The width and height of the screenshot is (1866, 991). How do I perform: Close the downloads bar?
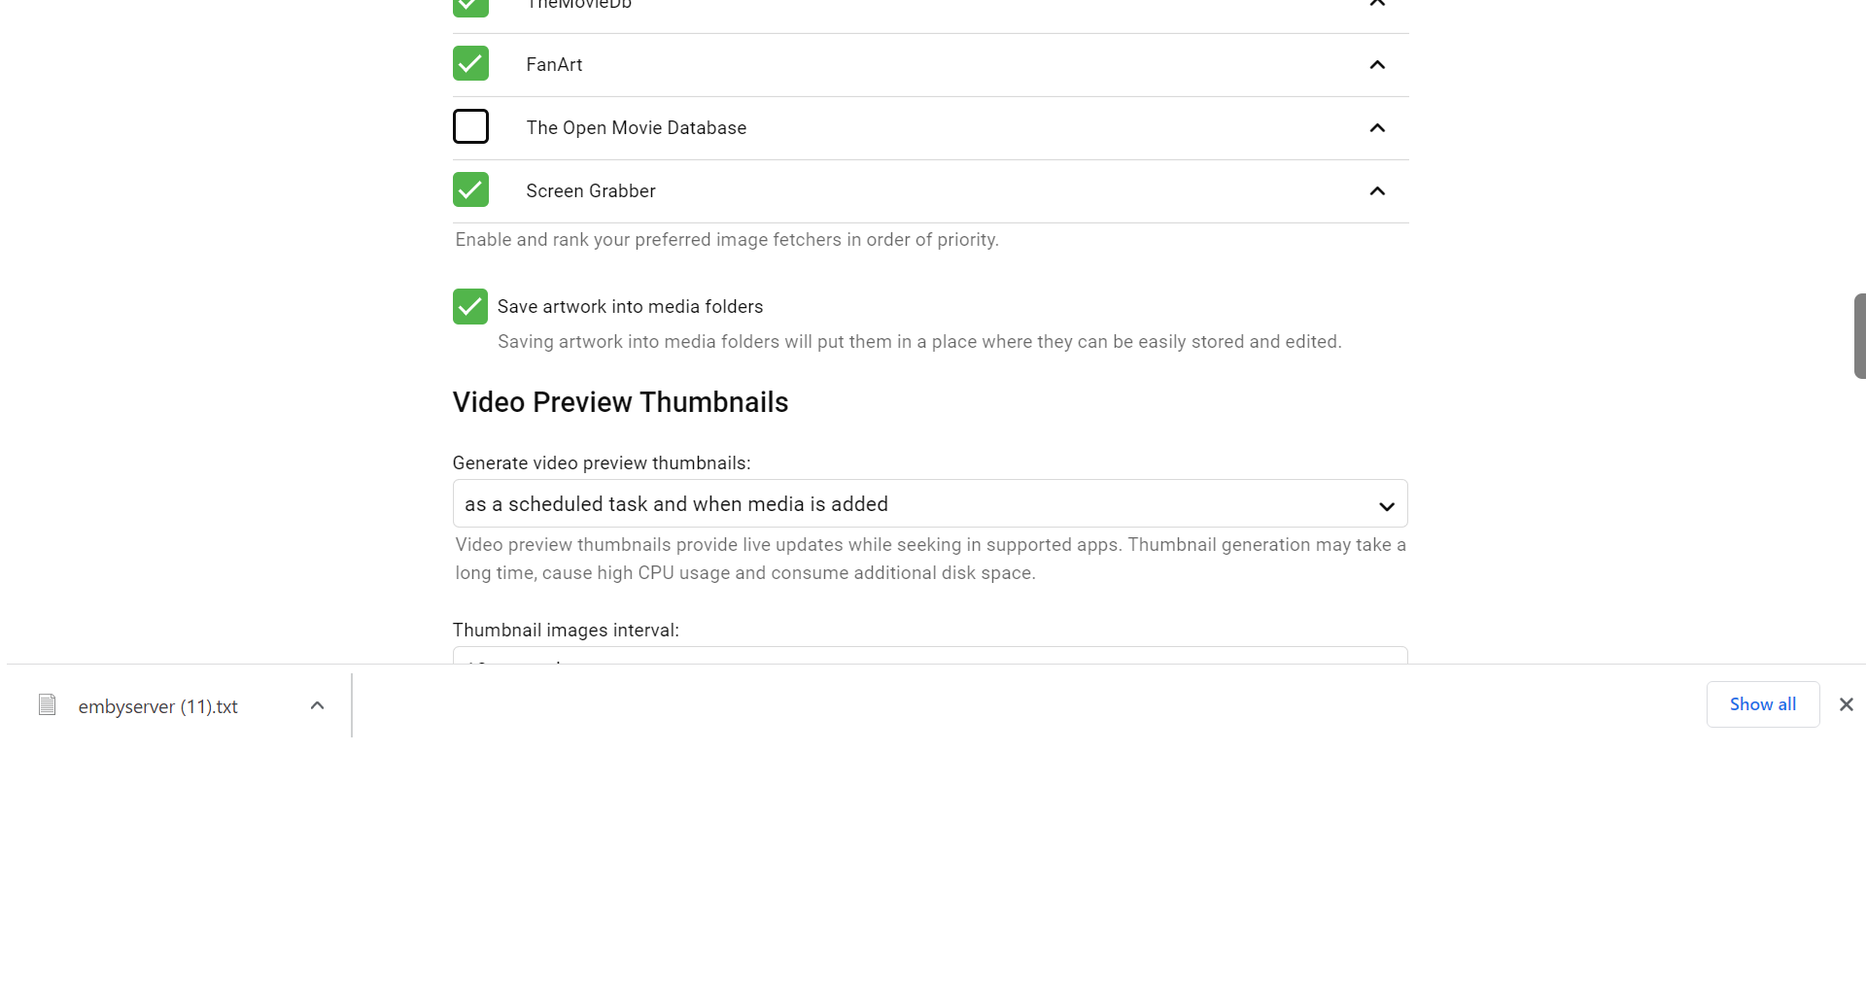(x=1846, y=705)
